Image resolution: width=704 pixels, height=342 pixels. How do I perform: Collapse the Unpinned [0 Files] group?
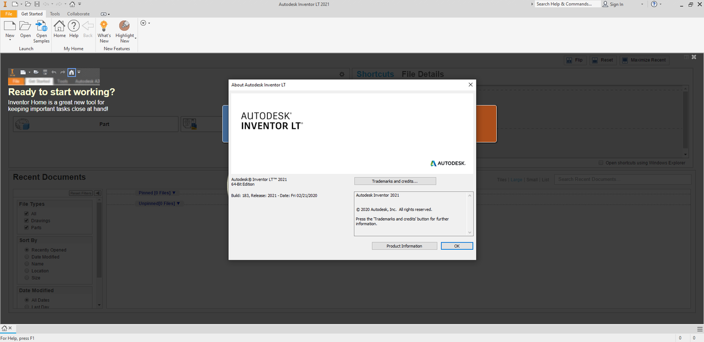point(159,203)
